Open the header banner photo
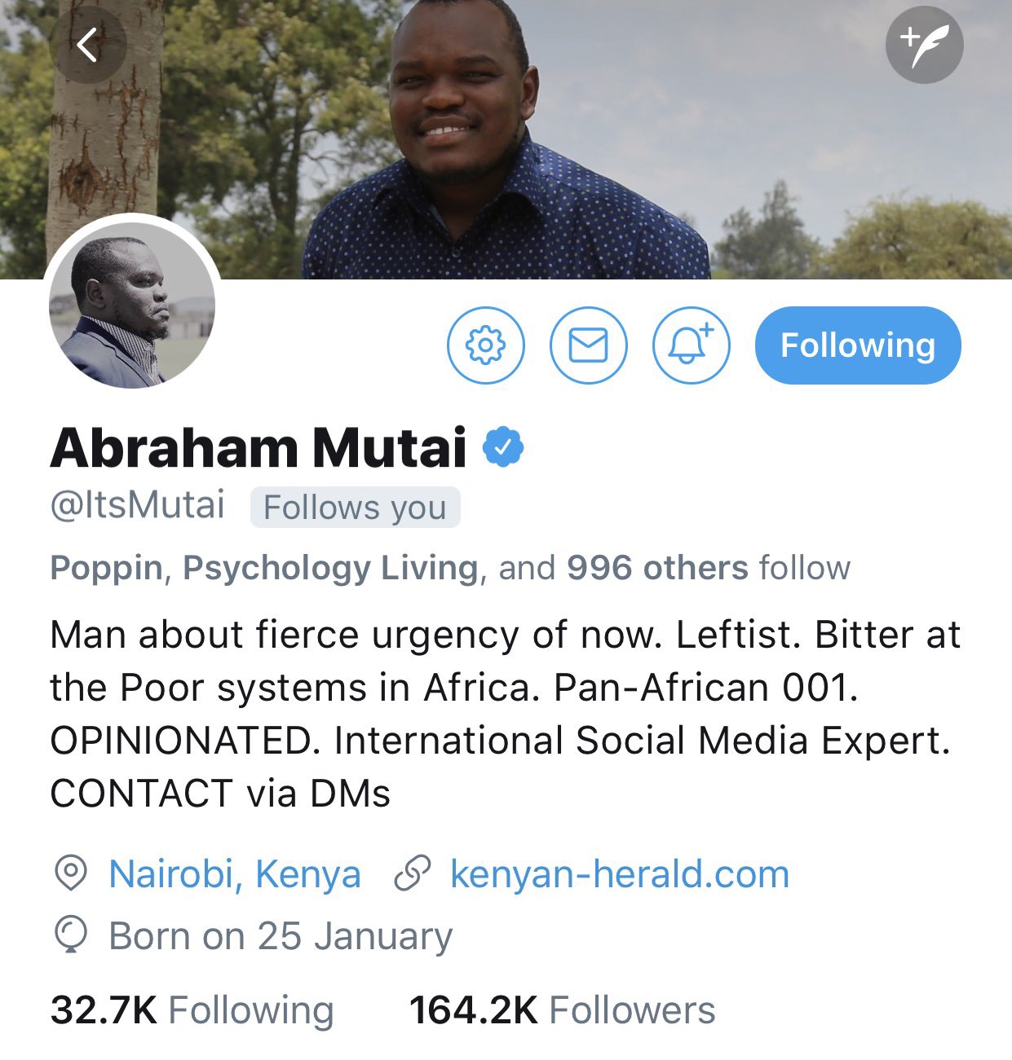1012x1060 pixels. 506,139
